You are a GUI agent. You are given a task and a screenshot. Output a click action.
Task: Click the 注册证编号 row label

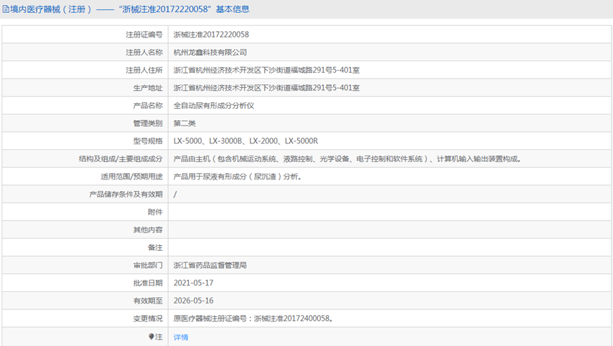point(144,35)
